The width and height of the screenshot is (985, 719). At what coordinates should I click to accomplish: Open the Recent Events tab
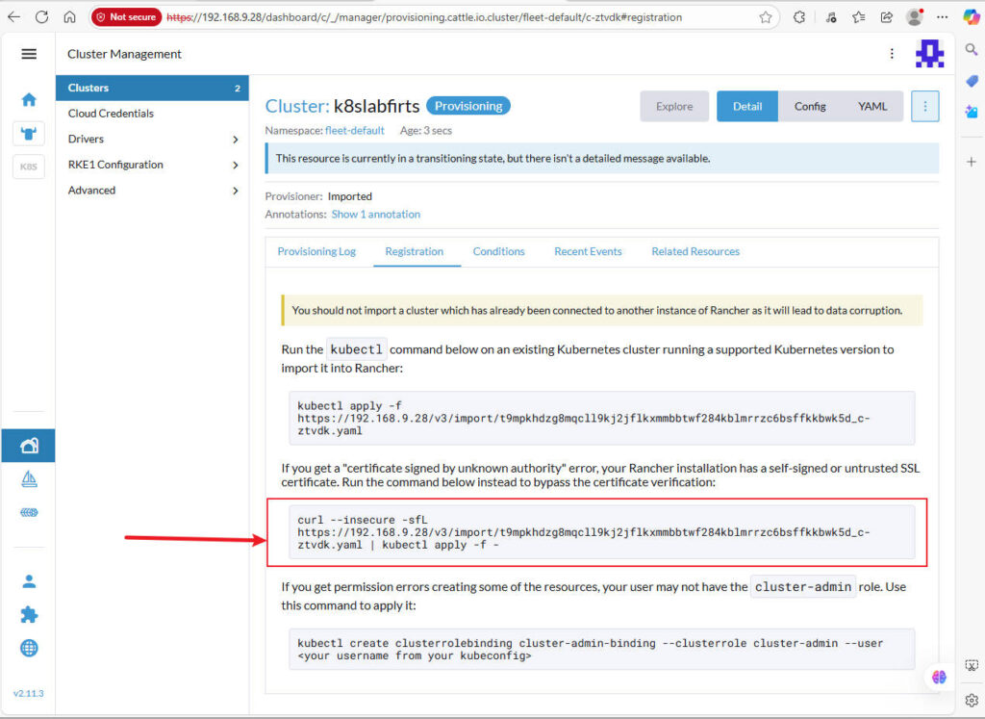pos(588,251)
